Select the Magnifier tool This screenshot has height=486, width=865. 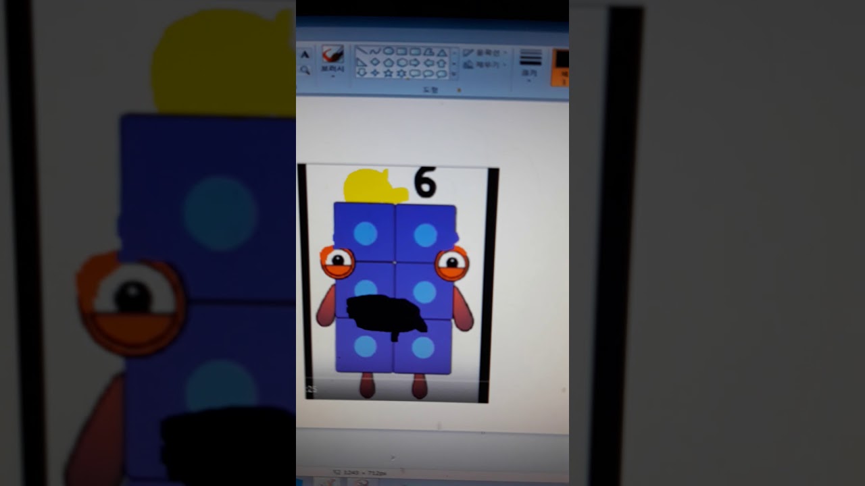(305, 70)
